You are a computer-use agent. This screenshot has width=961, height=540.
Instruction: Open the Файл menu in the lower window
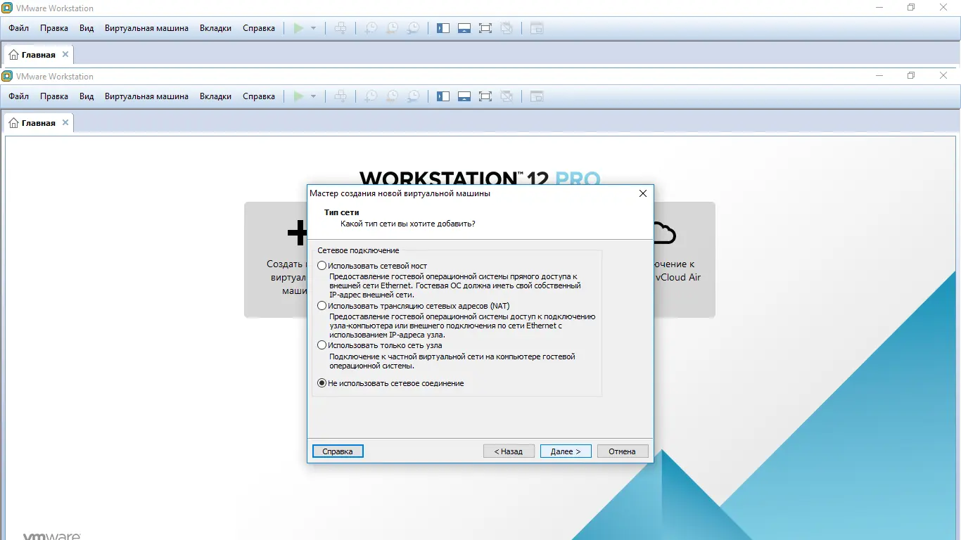pos(19,96)
